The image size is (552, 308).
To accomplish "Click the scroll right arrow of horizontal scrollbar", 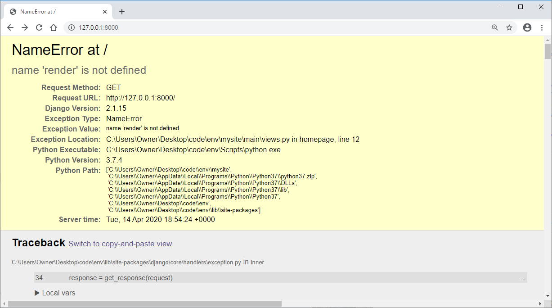I will point(540,304).
